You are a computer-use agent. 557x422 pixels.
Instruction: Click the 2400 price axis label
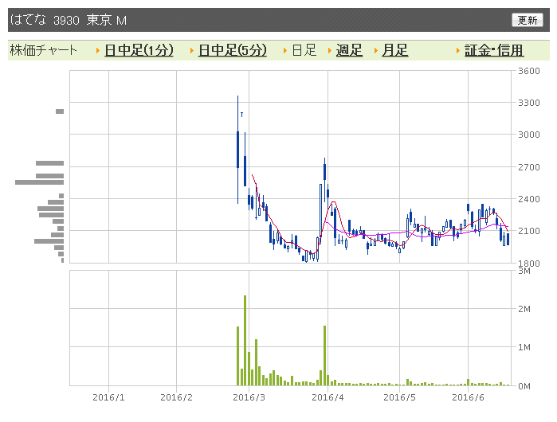[529, 199]
